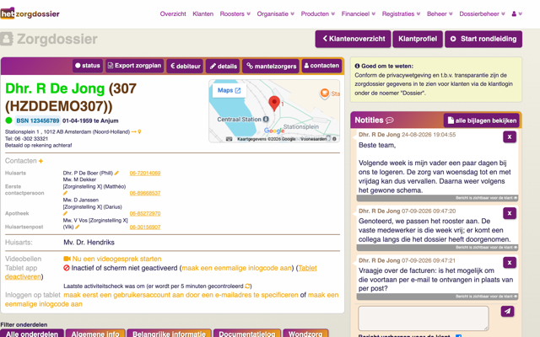Delete the note dated 07-09-2026 09:47:20

(510, 213)
